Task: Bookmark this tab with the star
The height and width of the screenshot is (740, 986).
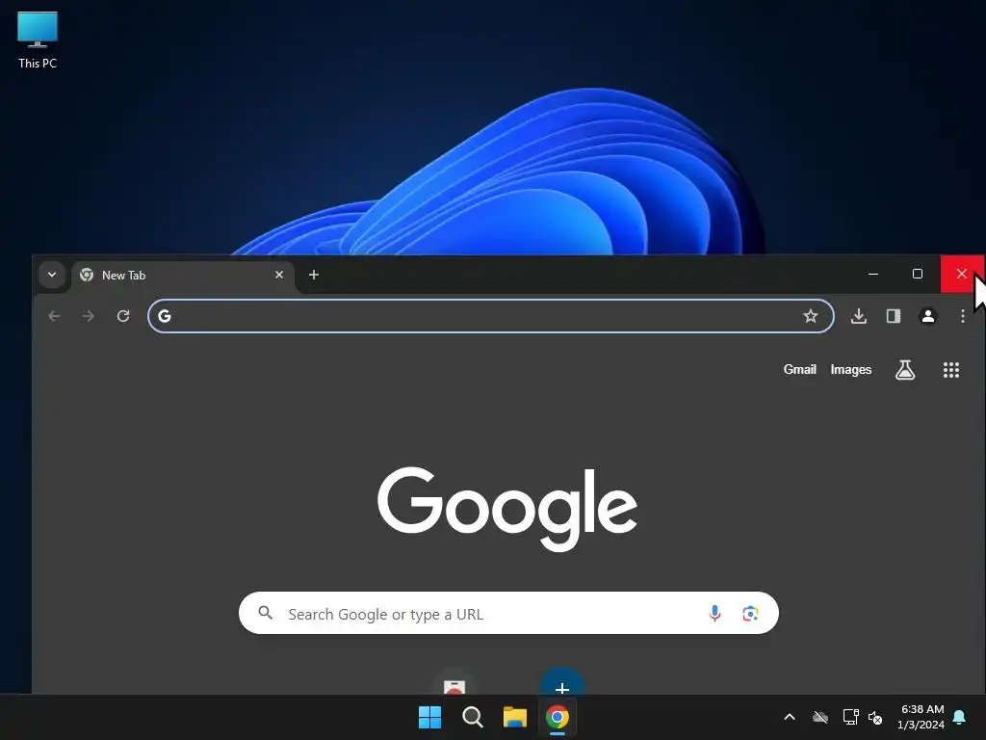Action: click(811, 316)
